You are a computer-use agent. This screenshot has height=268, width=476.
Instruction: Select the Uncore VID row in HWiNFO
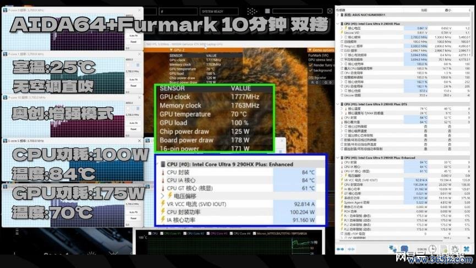[x=405, y=32]
